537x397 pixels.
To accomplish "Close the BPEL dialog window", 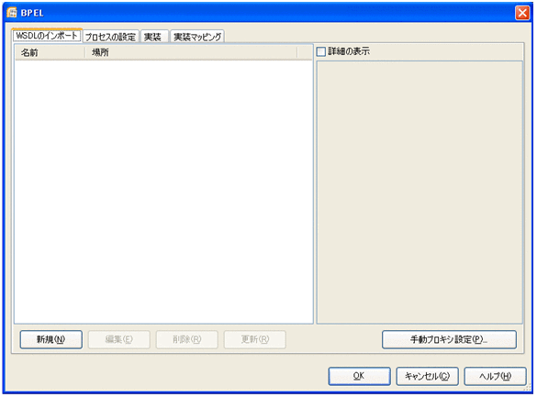I will coord(522,13).
